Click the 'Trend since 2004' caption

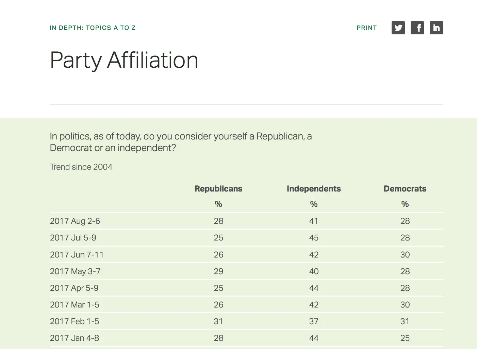point(81,167)
